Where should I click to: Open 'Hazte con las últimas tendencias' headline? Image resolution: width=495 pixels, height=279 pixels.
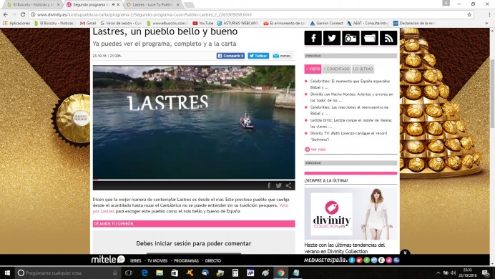click(x=344, y=248)
